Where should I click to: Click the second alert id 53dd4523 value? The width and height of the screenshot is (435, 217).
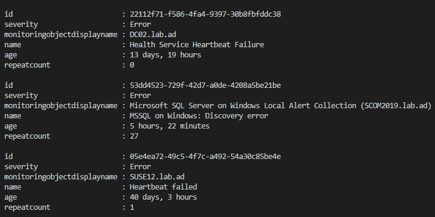(x=205, y=85)
